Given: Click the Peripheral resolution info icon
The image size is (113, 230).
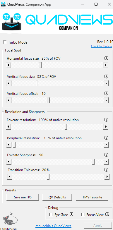Looking at the screenshot, I should pyautogui.click(x=106, y=138).
